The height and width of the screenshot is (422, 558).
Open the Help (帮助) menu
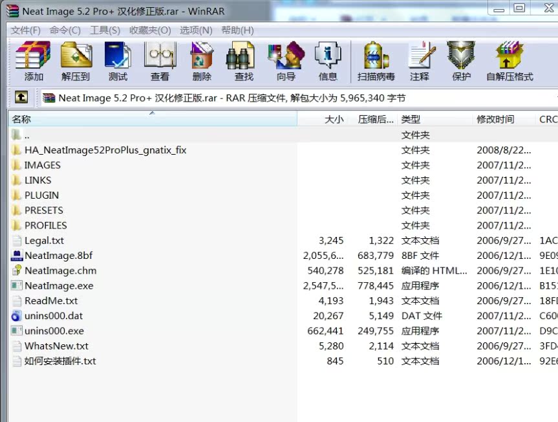click(237, 30)
